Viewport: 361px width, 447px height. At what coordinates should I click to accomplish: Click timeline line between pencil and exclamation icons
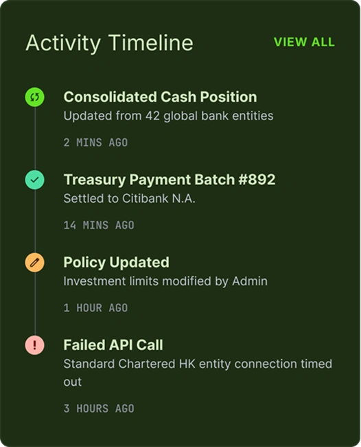pos(35,304)
